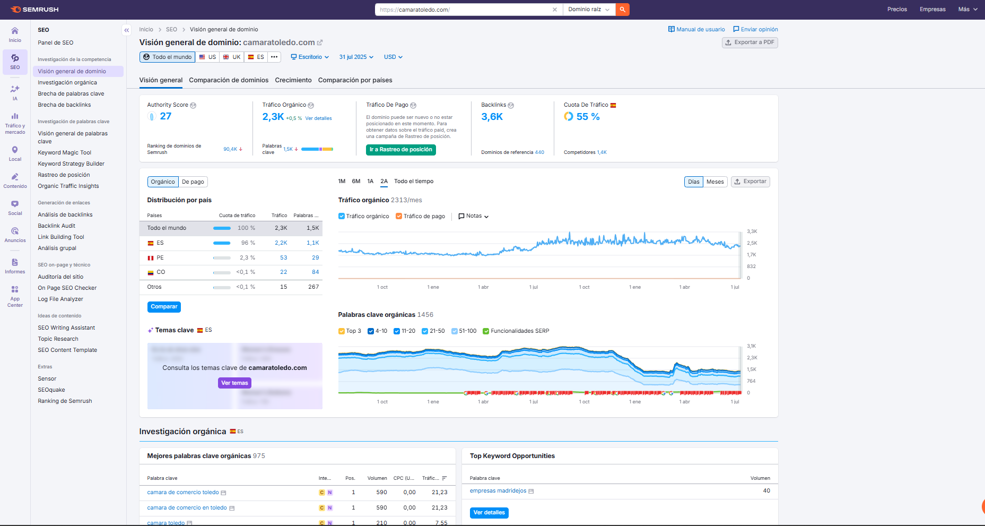Open Tráfico y mercado icon
The height and width of the screenshot is (526, 985).
click(x=15, y=124)
